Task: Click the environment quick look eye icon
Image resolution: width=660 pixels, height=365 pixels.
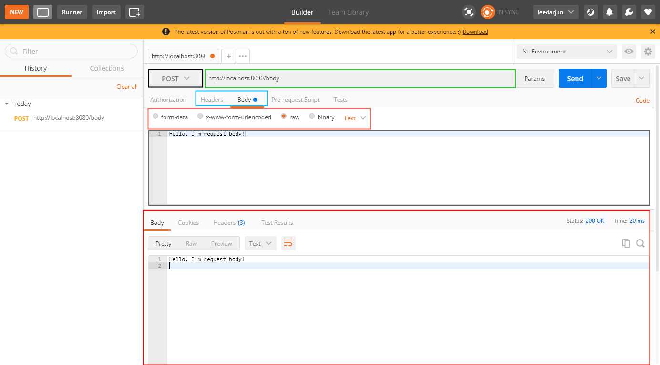Action: click(629, 52)
